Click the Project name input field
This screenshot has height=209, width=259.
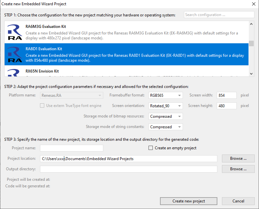point(71,148)
